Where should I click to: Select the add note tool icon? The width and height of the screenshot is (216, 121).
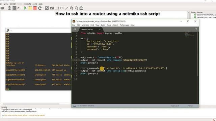pyautogui.click(x=47, y=8)
